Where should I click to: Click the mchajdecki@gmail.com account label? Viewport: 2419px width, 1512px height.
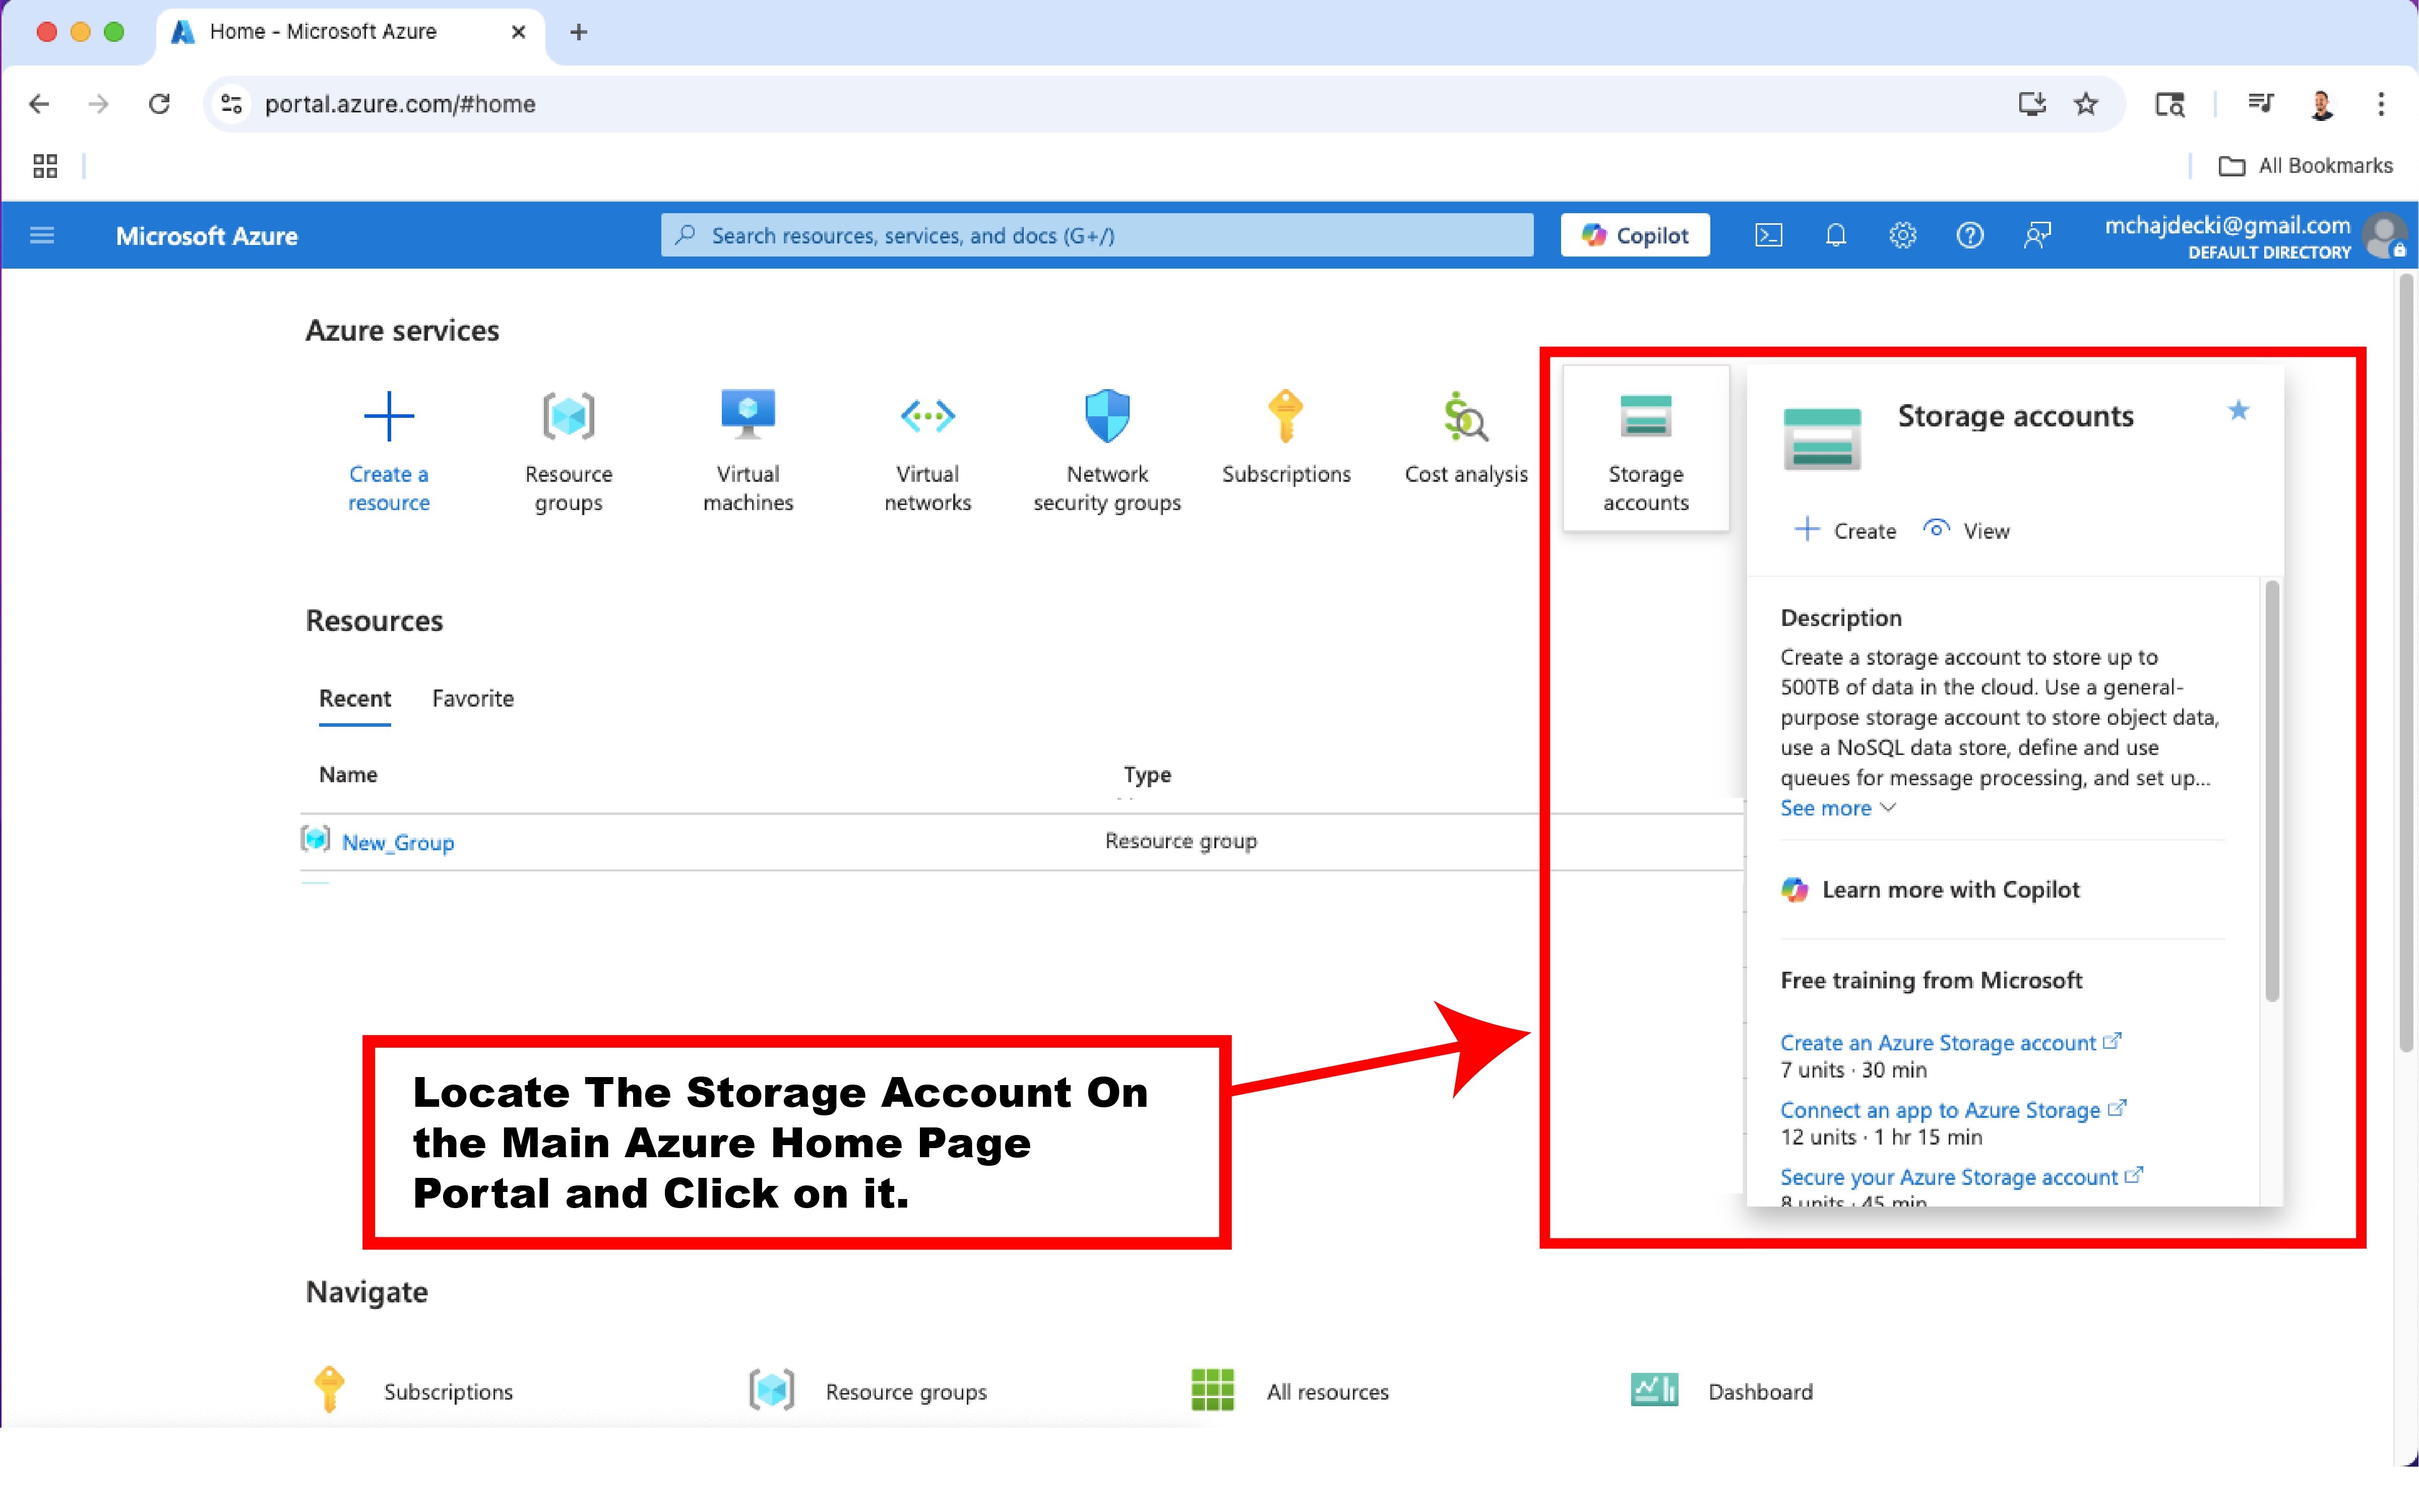coord(2227,226)
